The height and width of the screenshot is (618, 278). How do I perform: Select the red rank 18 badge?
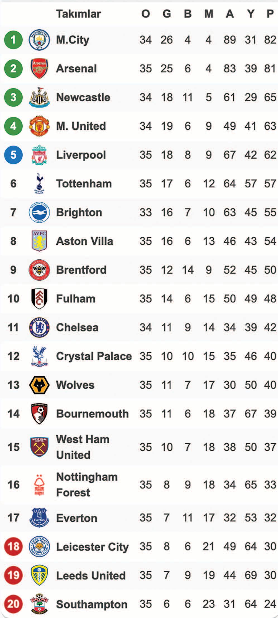tap(13, 546)
